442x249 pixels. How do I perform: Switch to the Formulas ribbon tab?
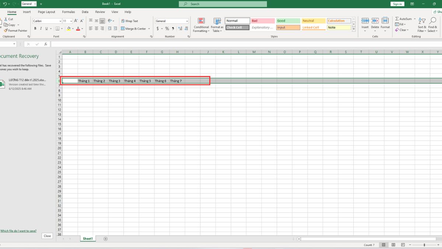tap(68, 12)
